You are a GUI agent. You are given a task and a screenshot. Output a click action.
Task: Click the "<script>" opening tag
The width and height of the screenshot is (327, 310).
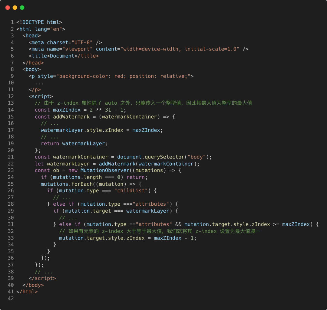click(x=41, y=96)
